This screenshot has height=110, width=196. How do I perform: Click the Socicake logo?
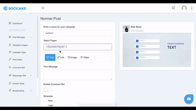coord(15,8)
